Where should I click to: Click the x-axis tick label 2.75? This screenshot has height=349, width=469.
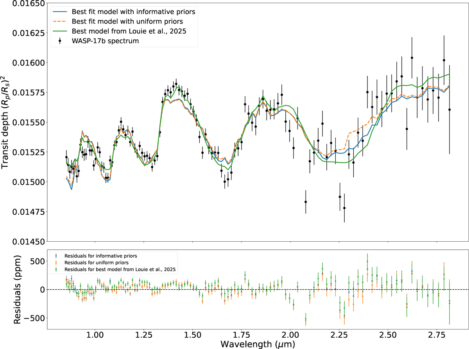pyautogui.click(x=437, y=336)
